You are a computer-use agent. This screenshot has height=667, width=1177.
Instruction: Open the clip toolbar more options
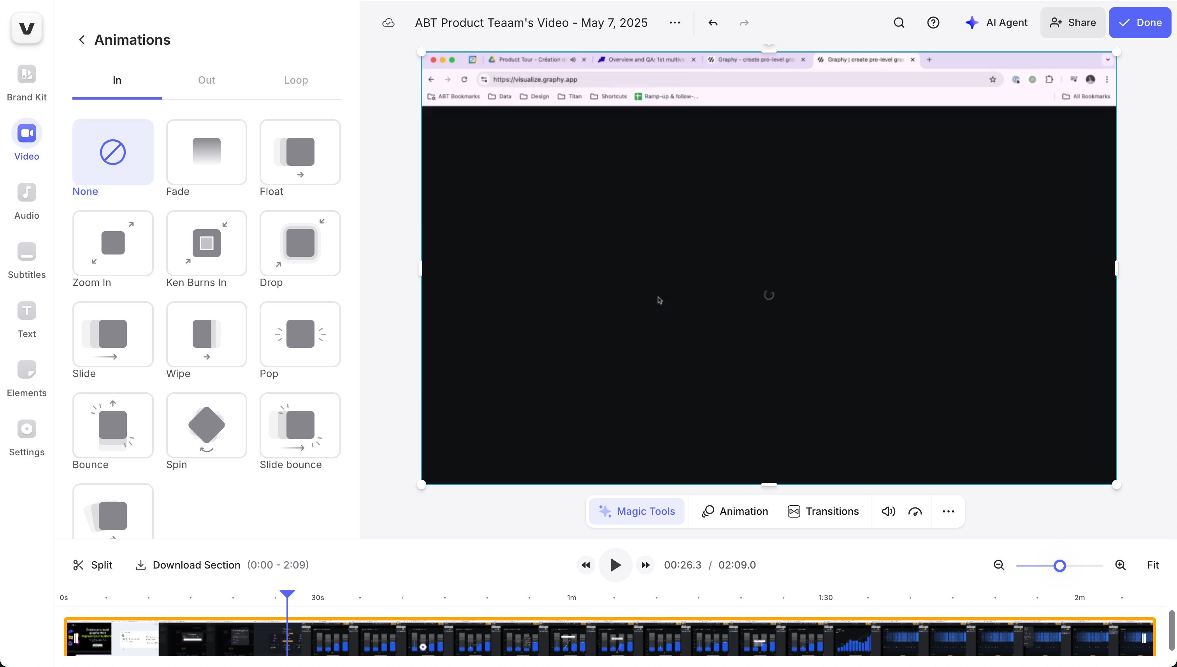pyautogui.click(x=949, y=511)
